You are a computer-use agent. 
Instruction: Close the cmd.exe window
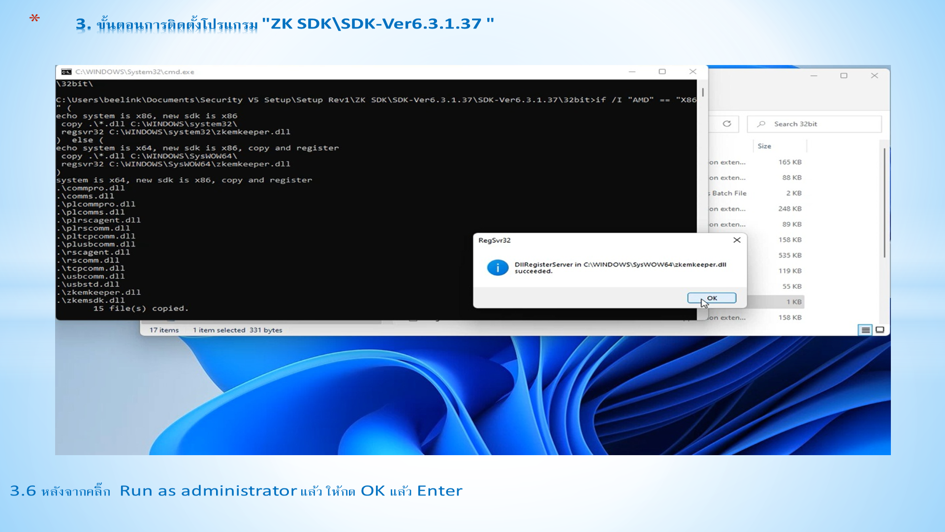(x=693, y=72)
